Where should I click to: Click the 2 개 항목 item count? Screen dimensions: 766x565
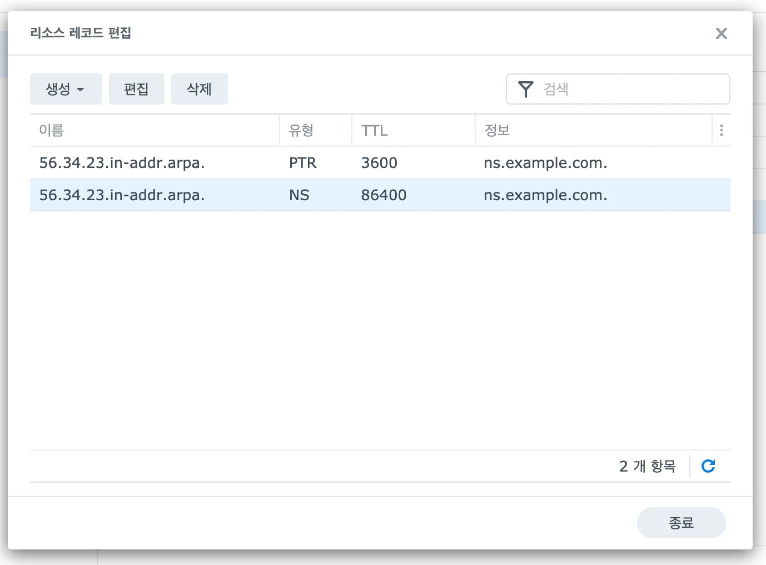pyautogui.click(x=648, y=466)
